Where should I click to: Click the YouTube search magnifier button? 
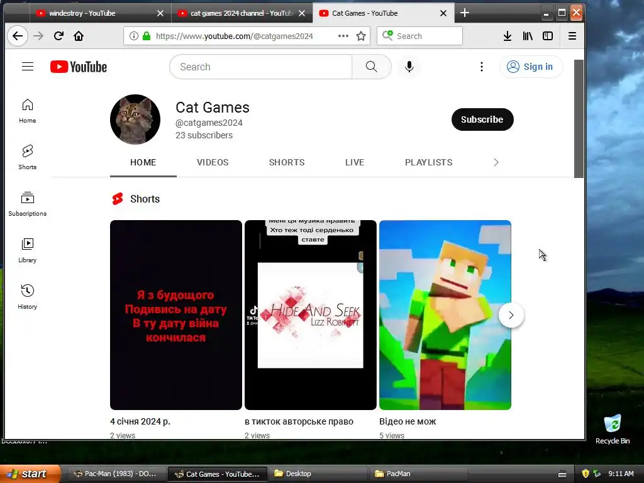click(371, 67)
